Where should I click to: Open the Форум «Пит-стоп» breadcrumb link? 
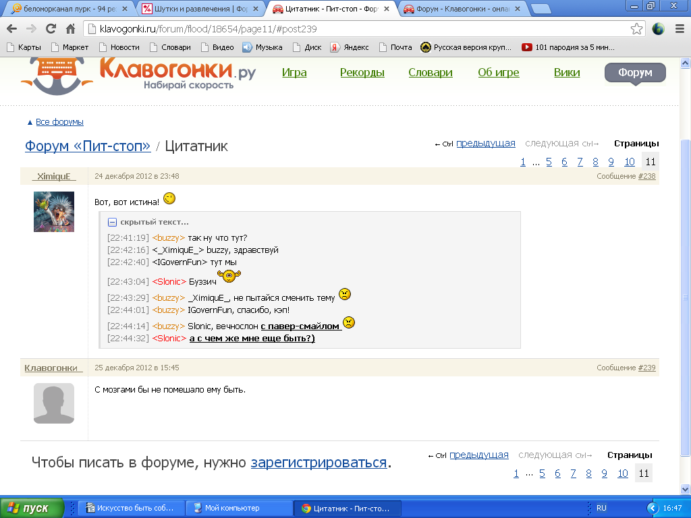pos(88,146)
